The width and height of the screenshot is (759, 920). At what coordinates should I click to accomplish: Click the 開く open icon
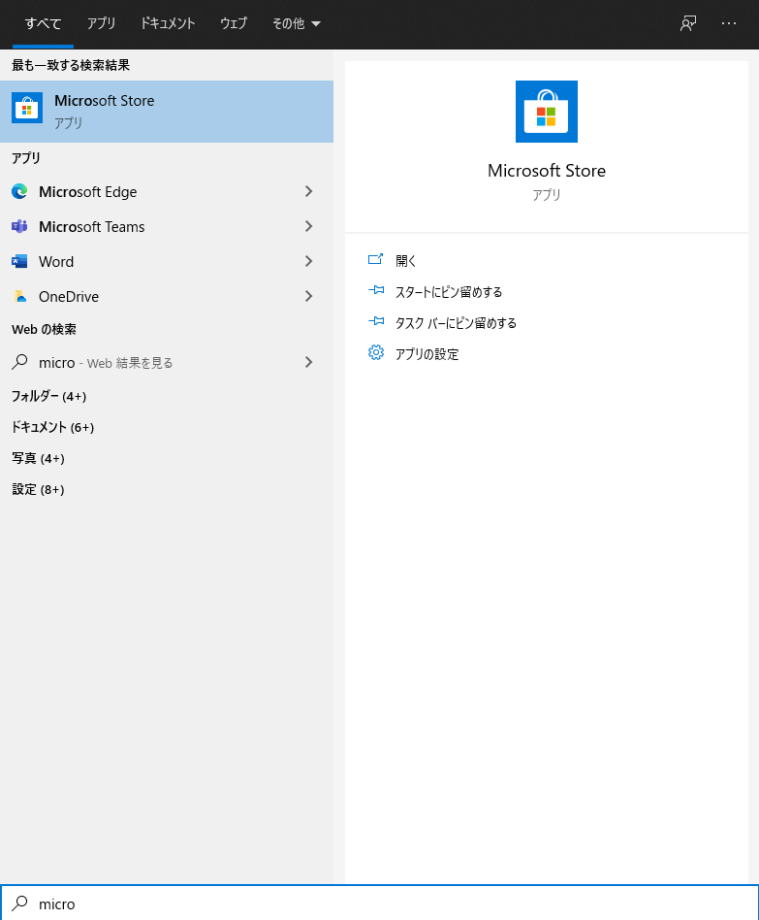coord(376,259)
